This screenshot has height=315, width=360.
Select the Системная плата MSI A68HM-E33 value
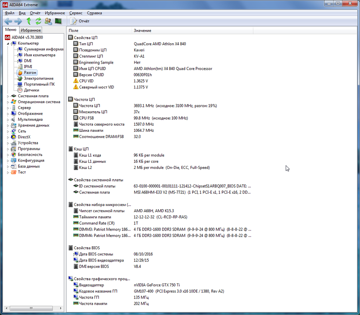192,192
